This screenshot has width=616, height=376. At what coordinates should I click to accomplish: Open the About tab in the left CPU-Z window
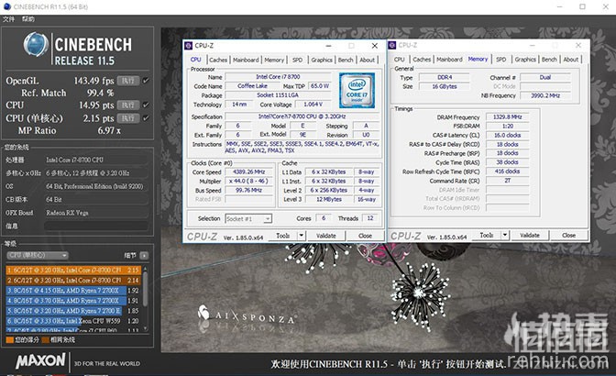click(368, 60)
